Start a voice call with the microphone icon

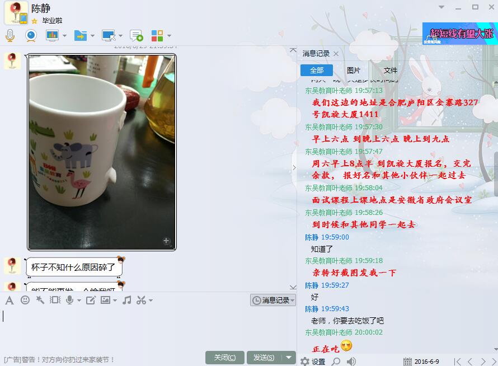[10, 35]
